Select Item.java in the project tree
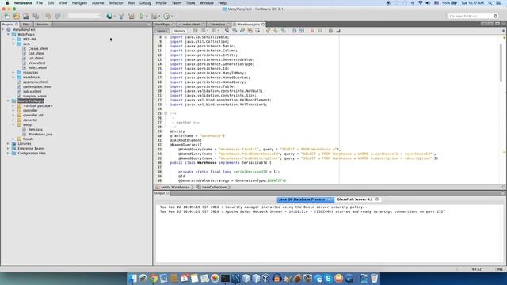 point(35,129)
